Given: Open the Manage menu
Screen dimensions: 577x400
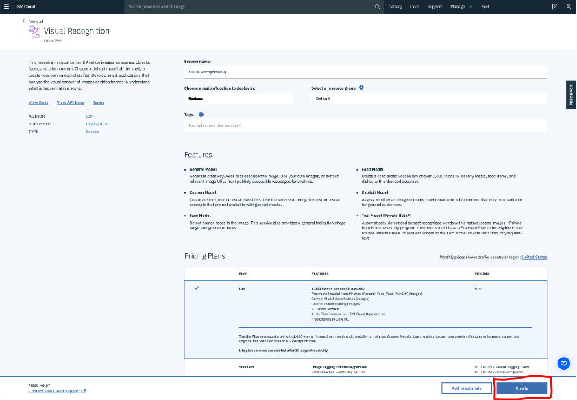Looking at the screenshot, I should click(x=457, y=7).
